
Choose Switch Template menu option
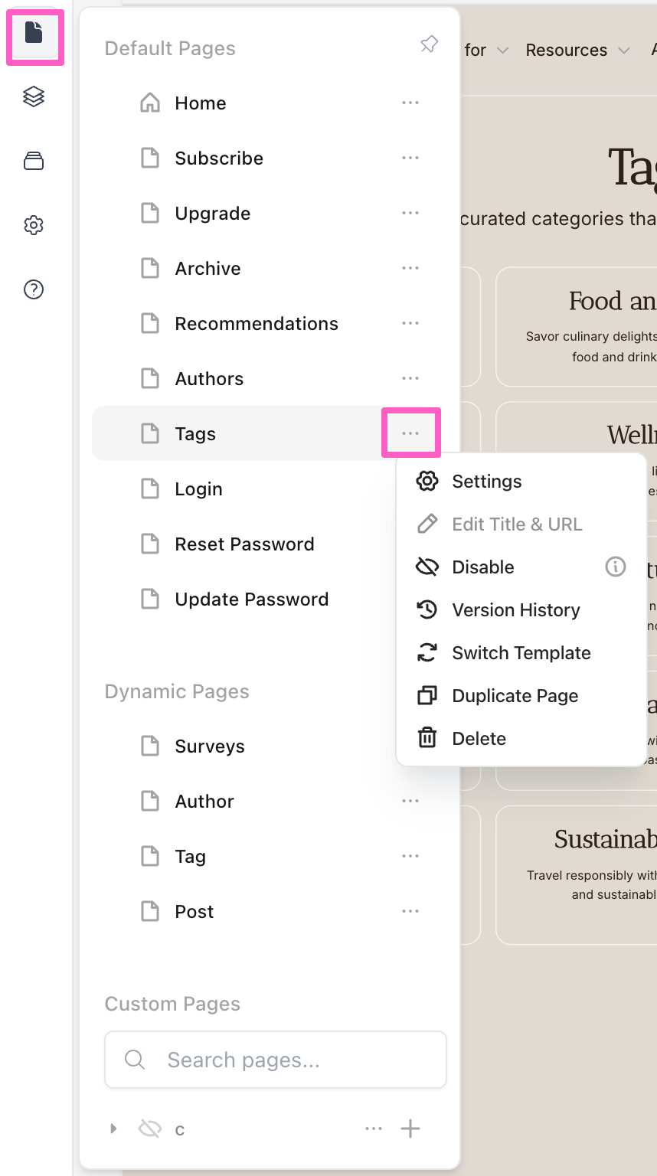[521, 652]
